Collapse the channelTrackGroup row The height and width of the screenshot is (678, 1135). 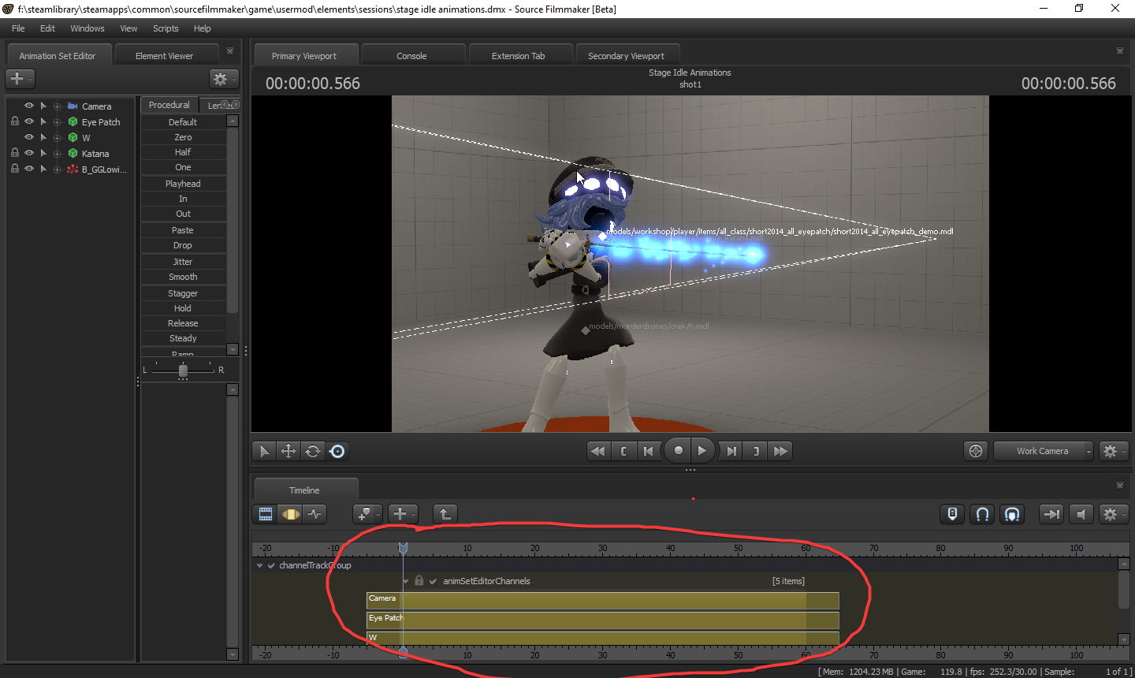pyautogui.click(x=259, y=565)
